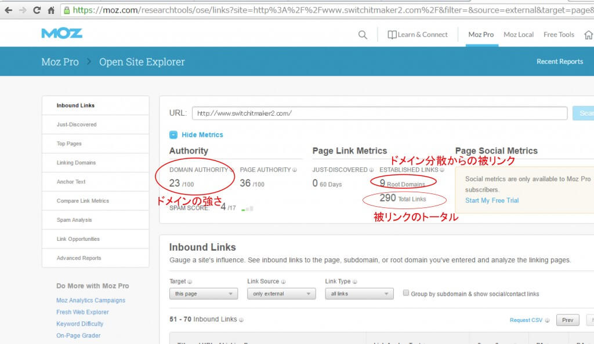Open the Target 'this page' dropdown
The height and width of the screenshot is (344, 594).
pyautogui.click(x=204, y=294)
